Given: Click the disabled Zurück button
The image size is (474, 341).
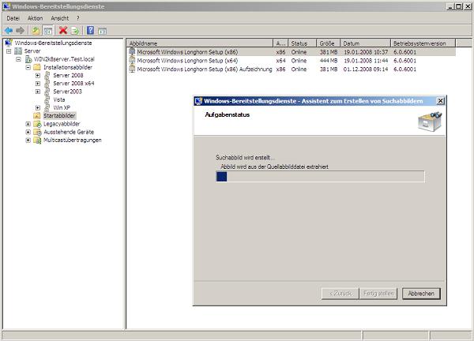Looking at the screenshot, I should click(x=340, y=294).
